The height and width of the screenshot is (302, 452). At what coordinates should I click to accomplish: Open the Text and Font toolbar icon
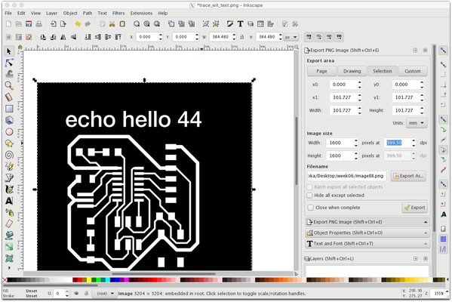(240, 24)
